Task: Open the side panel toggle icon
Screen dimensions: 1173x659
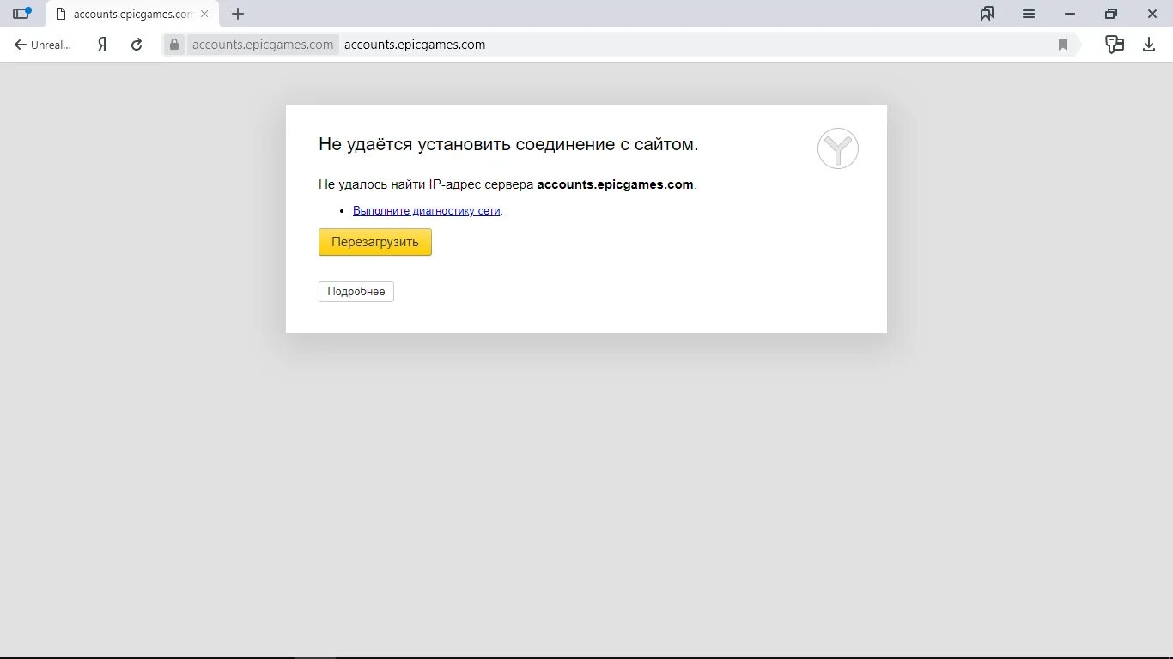Action: coord(21,14)
